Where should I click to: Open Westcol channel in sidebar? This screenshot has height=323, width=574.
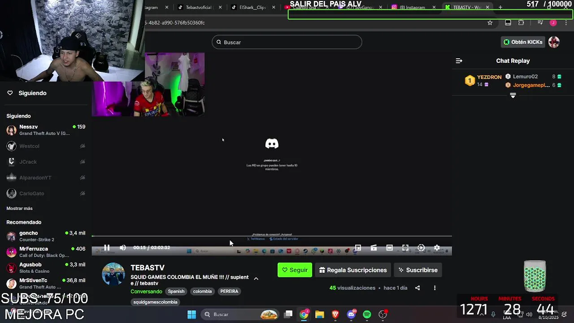[46, 146]
